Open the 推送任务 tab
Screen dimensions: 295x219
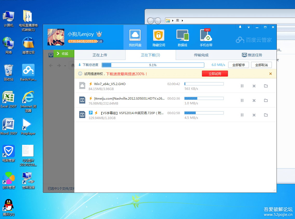click(252, 55)
